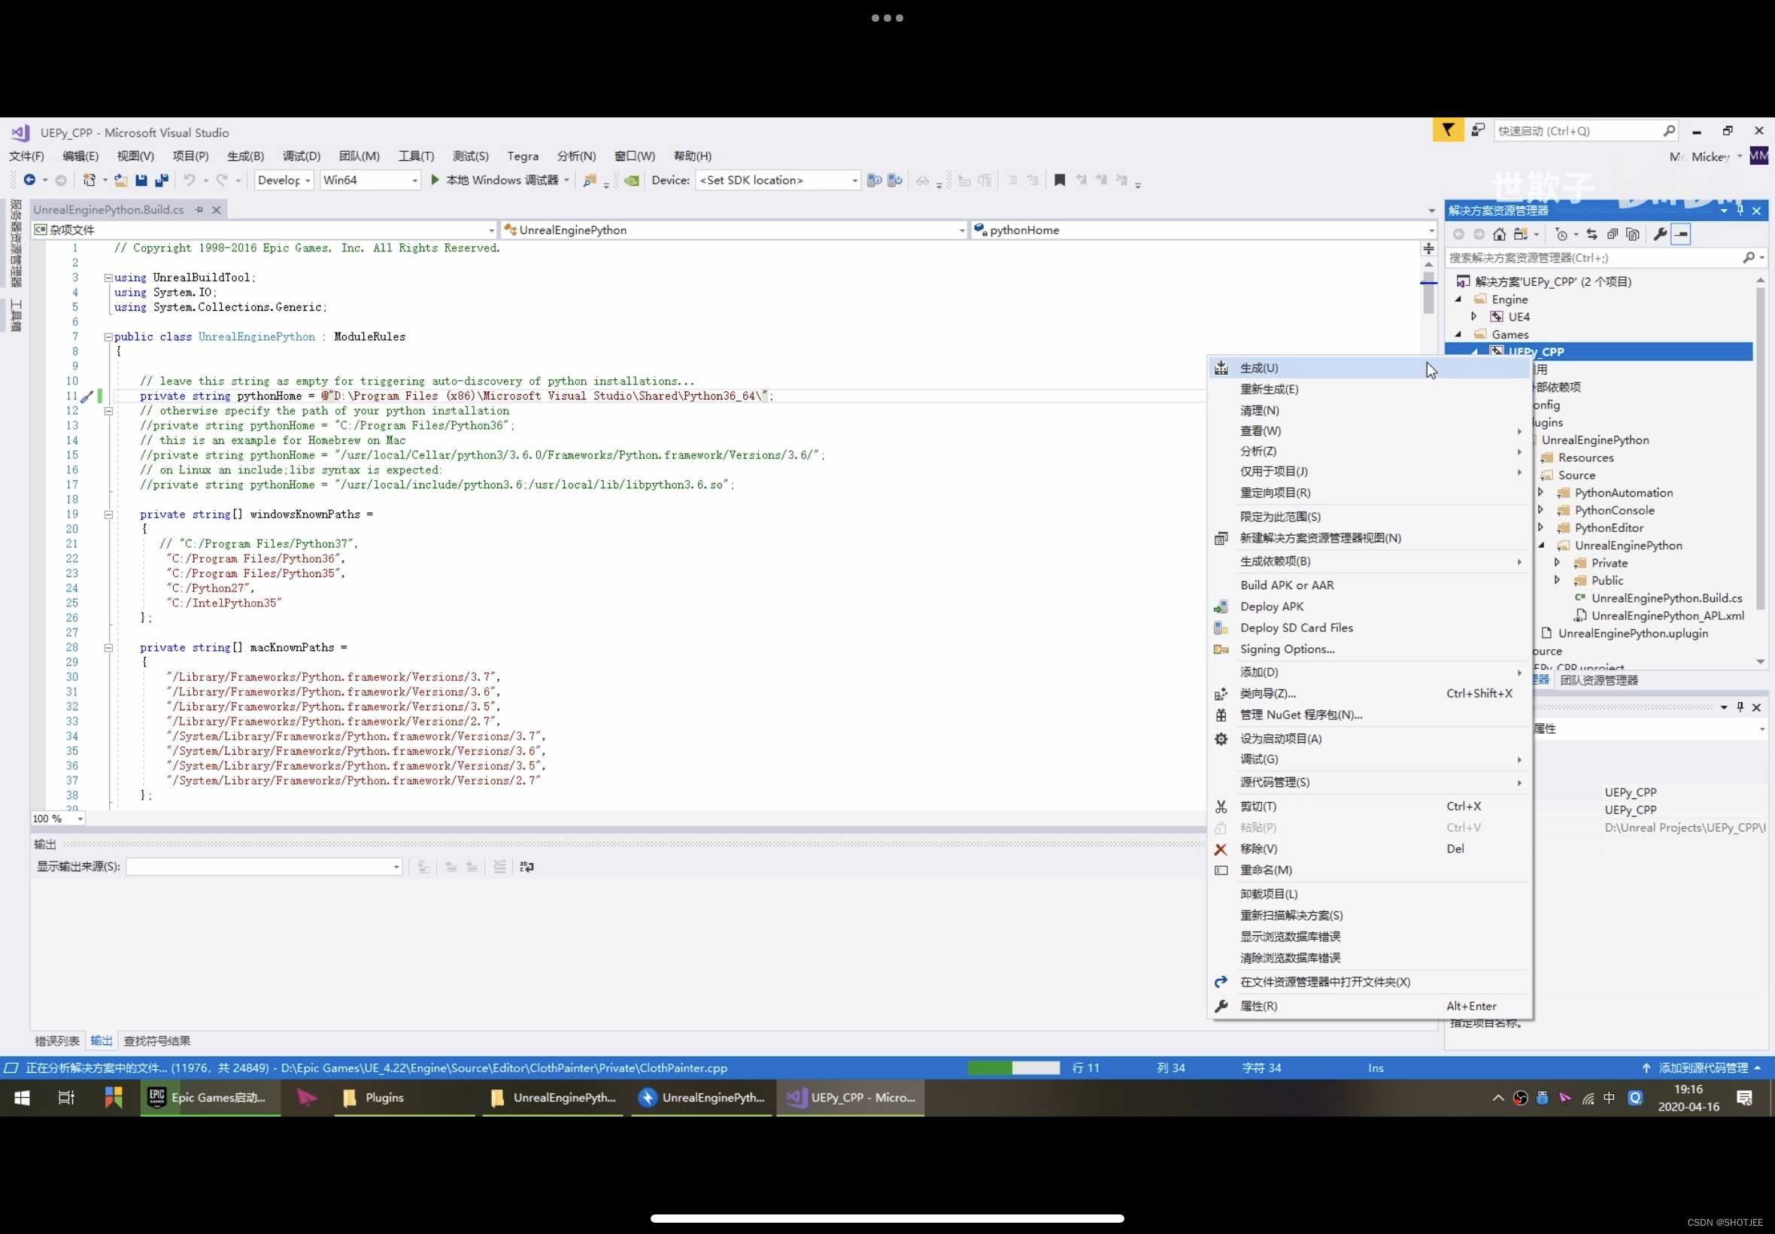Open the output source dropdown
Screen dimensions: 1775x1234
264,867
